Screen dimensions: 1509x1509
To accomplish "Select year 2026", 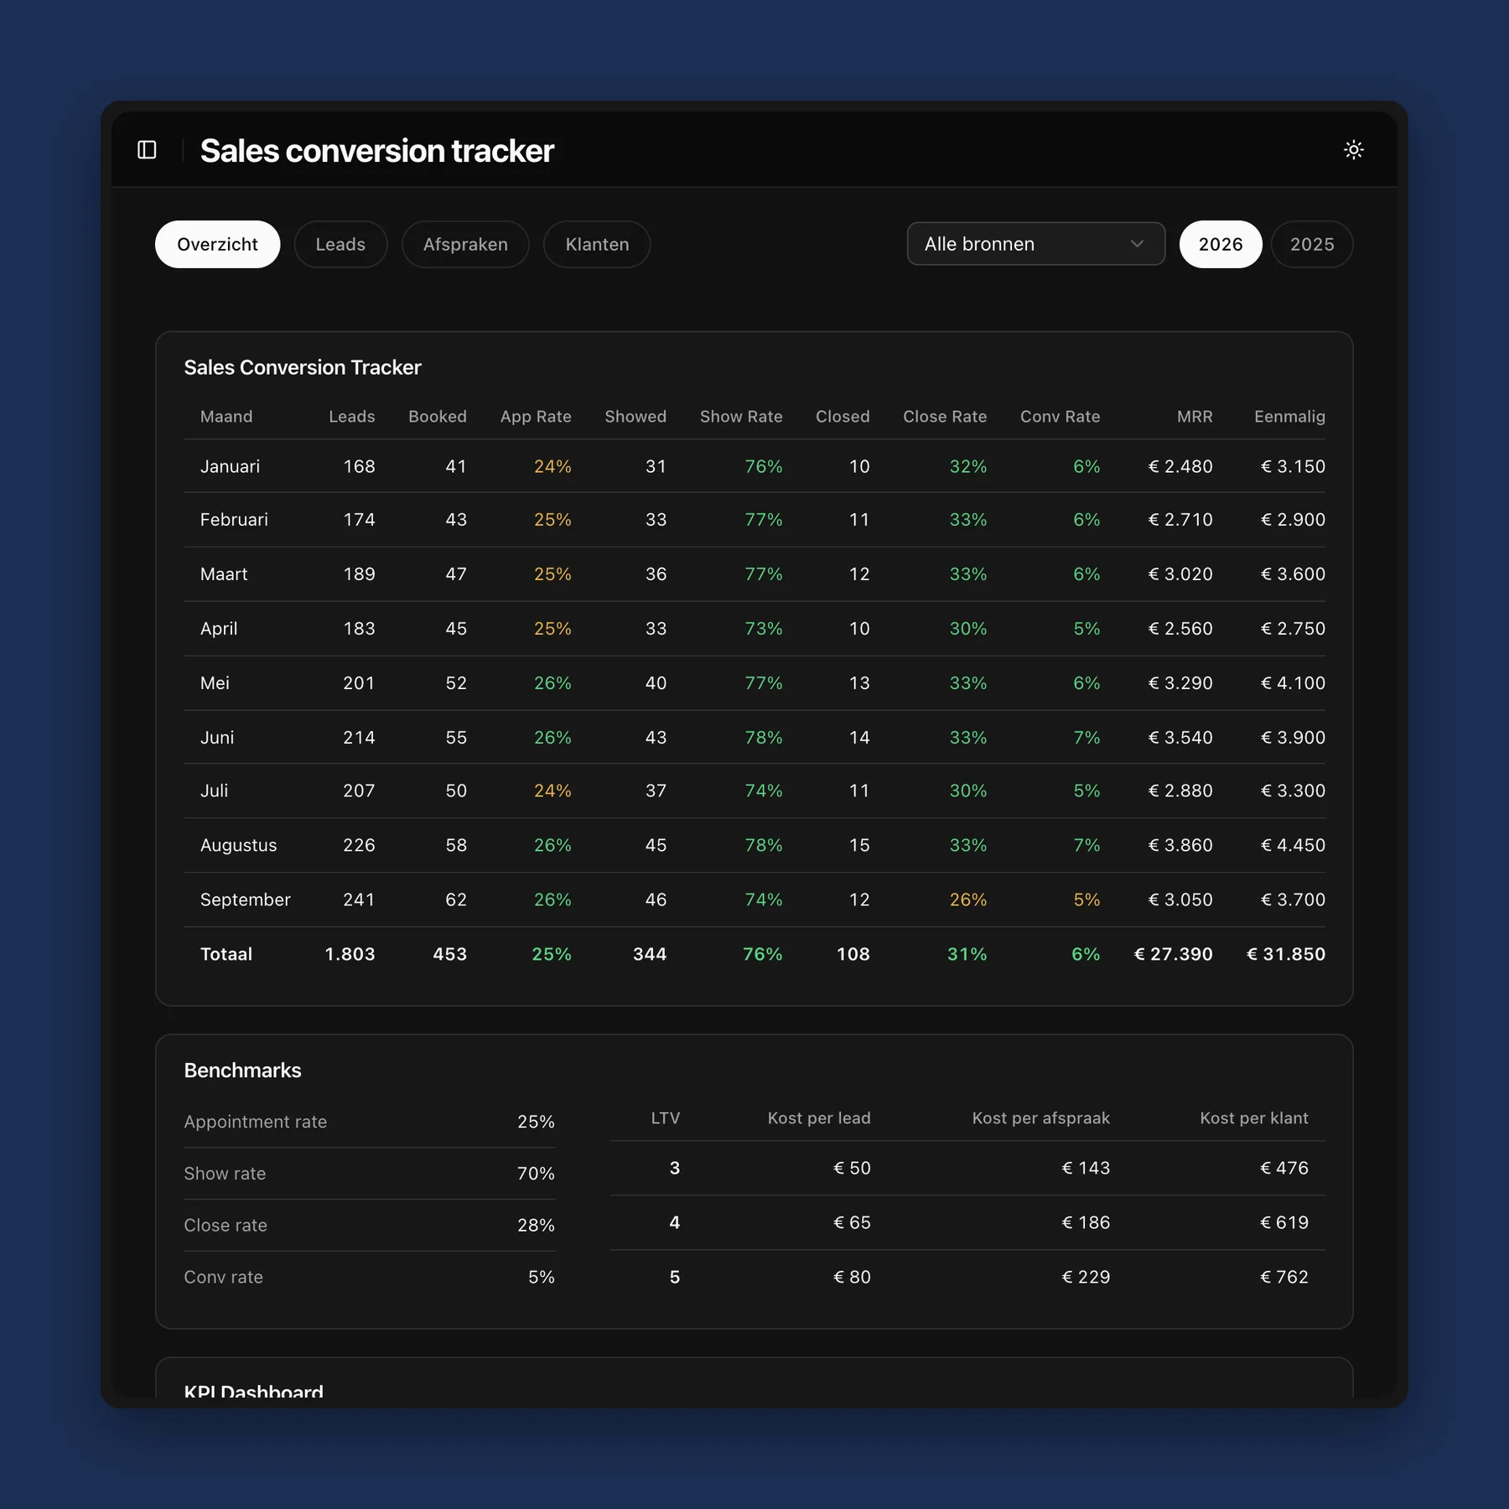I will [1220, 244].
